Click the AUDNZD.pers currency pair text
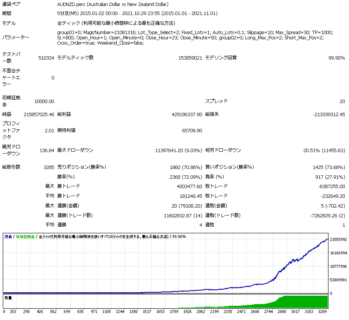The width and height of the screenshot is (349, 320). [x=113, y=4]
